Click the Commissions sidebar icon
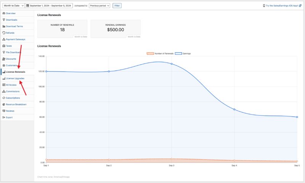305x183 pixels. (4, 91)
